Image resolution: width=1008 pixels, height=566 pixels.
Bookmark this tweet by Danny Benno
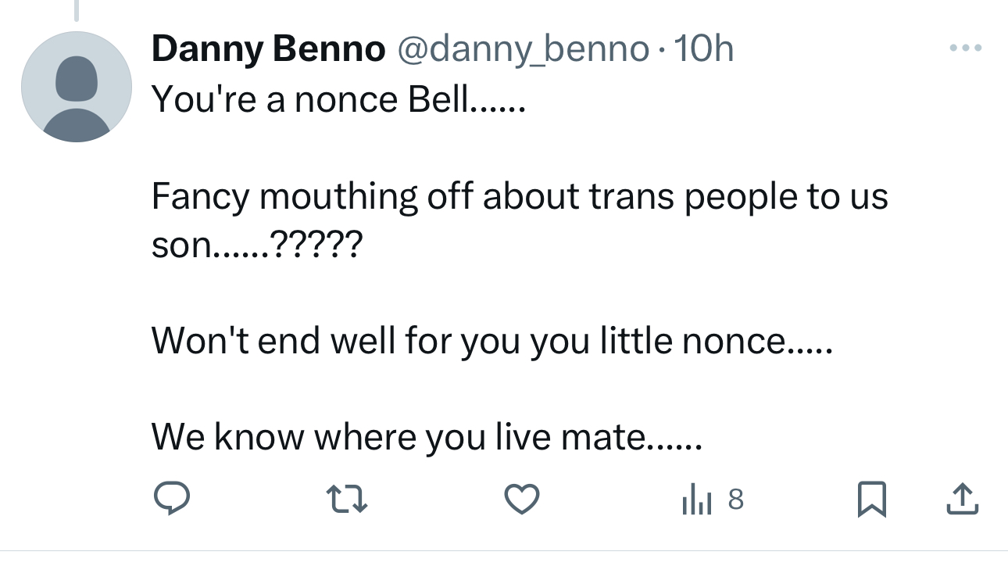point(872,499)
